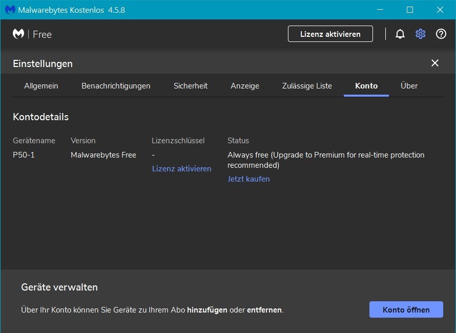Viewport: 456px width, 333px height.
Task: Click the Einstellungen panel title
Action: click(x=43, y=64)
